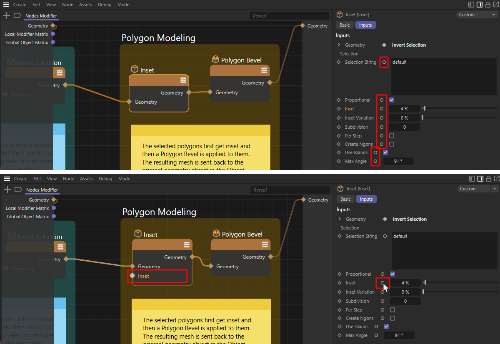Switch to Basic tab in bottom screenshot

pyautogui.click(x=345, y=199)
